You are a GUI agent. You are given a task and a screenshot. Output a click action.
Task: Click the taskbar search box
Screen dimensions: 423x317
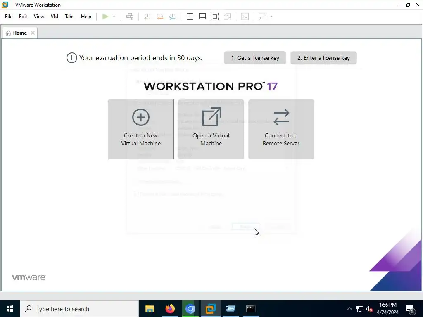(79, 309)
